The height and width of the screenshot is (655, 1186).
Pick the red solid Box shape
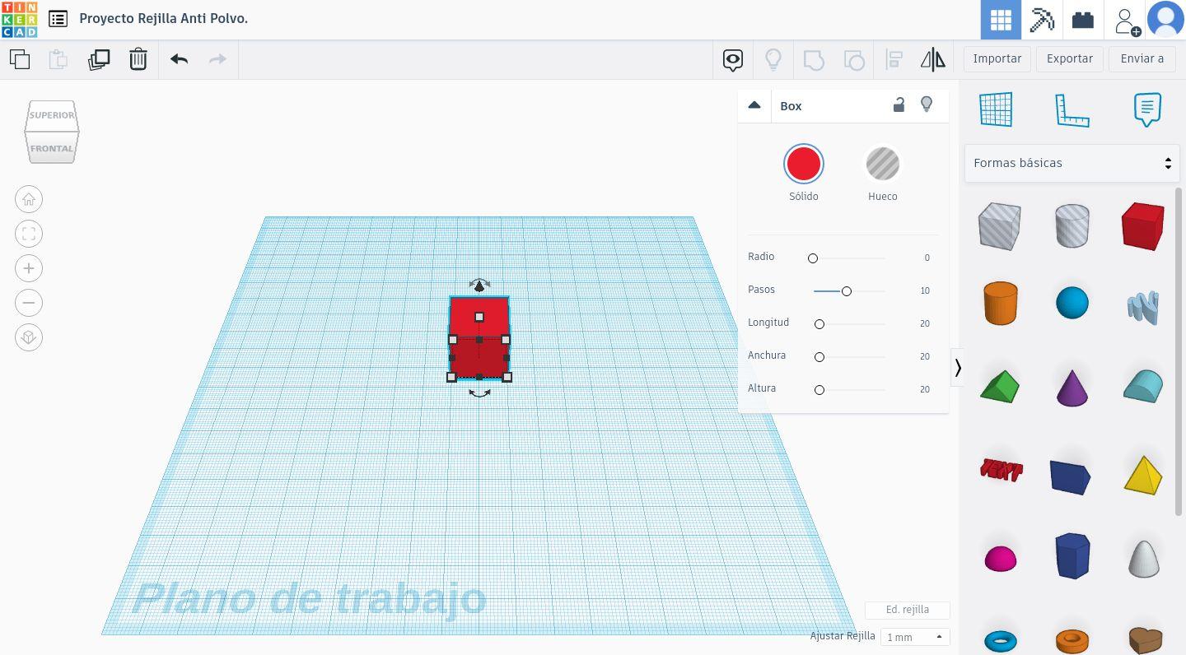point(1143,225)
